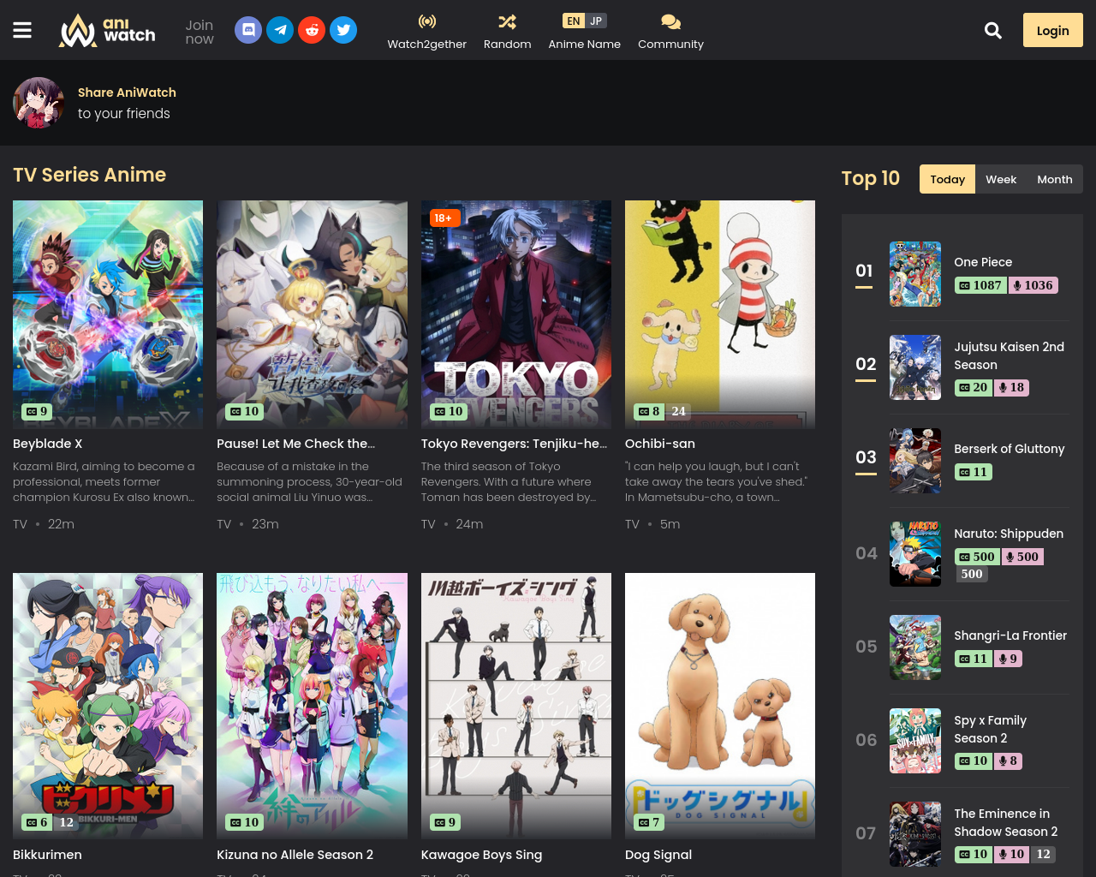Click Shangri-La Frontier dub count 9
This screenshot has width=1096, height=877.
pyautogui.click(x=1008, y=659)
